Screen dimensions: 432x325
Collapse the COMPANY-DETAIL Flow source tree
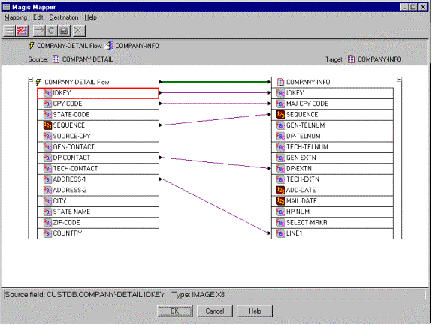pyautogui.click(x=31, y=80)
